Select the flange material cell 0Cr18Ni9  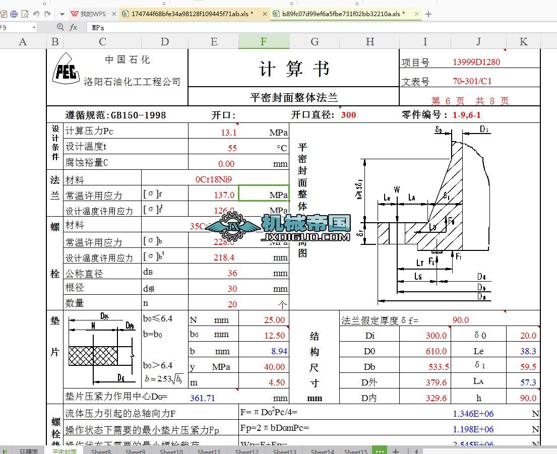pos(214,179)
